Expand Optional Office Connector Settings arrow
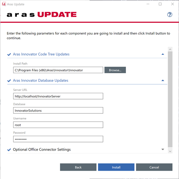This screenshot has height=179, width=179. pos(163,149)
